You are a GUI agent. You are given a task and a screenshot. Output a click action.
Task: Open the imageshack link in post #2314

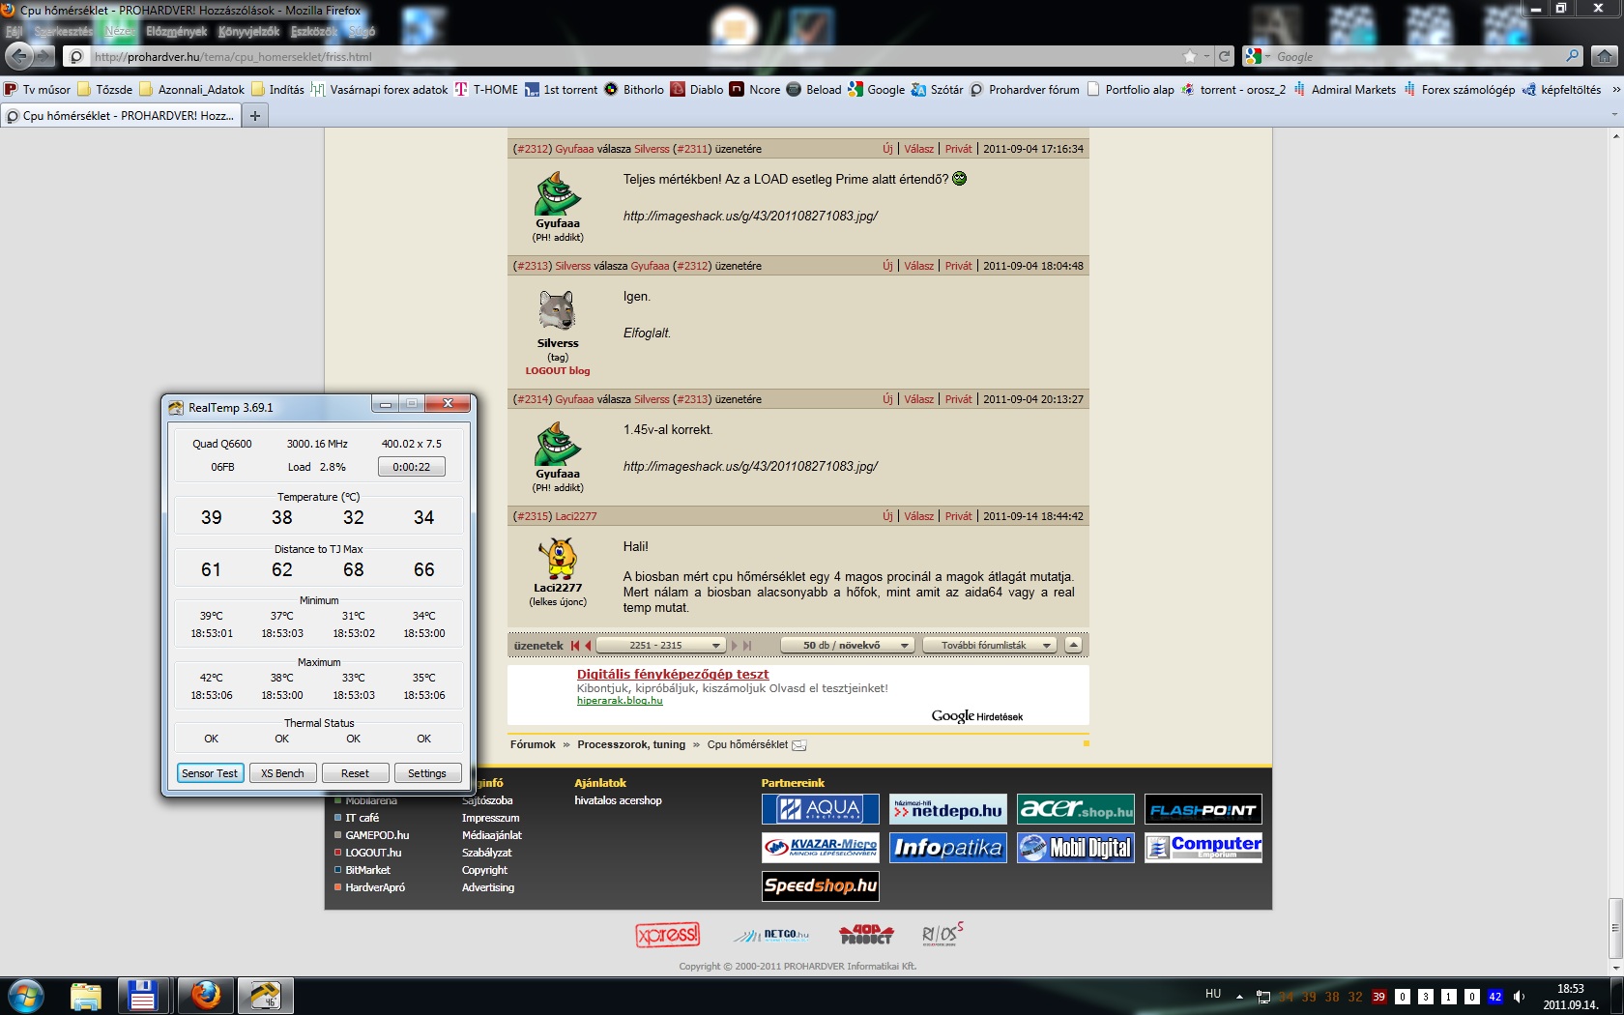(x=750, y=467)
